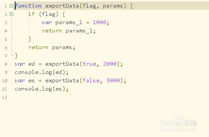
Task: Click the number 3000 on line 10
Action: 113,80
